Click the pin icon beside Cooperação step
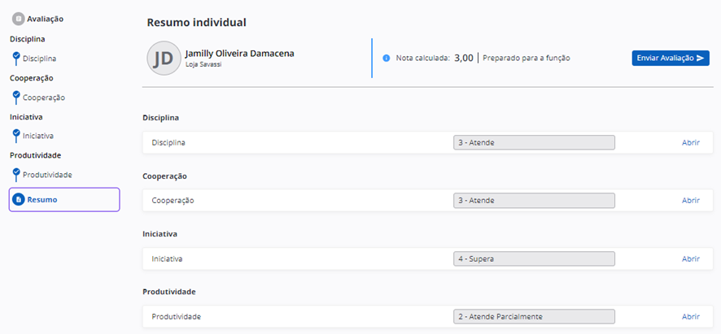721x334 pixels. (15, 97)
